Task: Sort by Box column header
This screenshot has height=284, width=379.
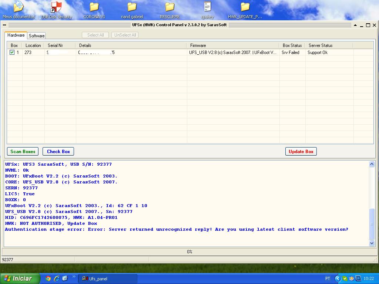Action: pyautogui.click(x=14, y=45)
